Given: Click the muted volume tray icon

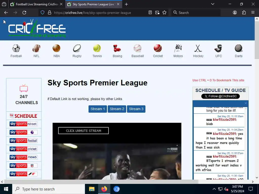Looking at the screenshot, I should (x=226, y=189).
